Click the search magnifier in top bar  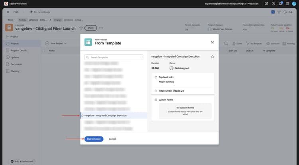(x=291, y=12)
